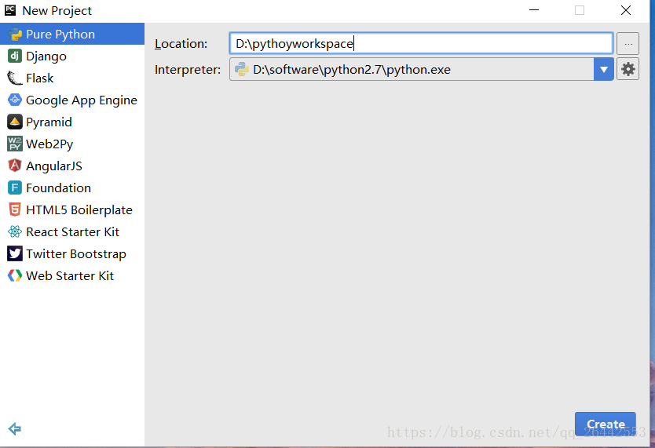Select Flask project type

point(72,78)
